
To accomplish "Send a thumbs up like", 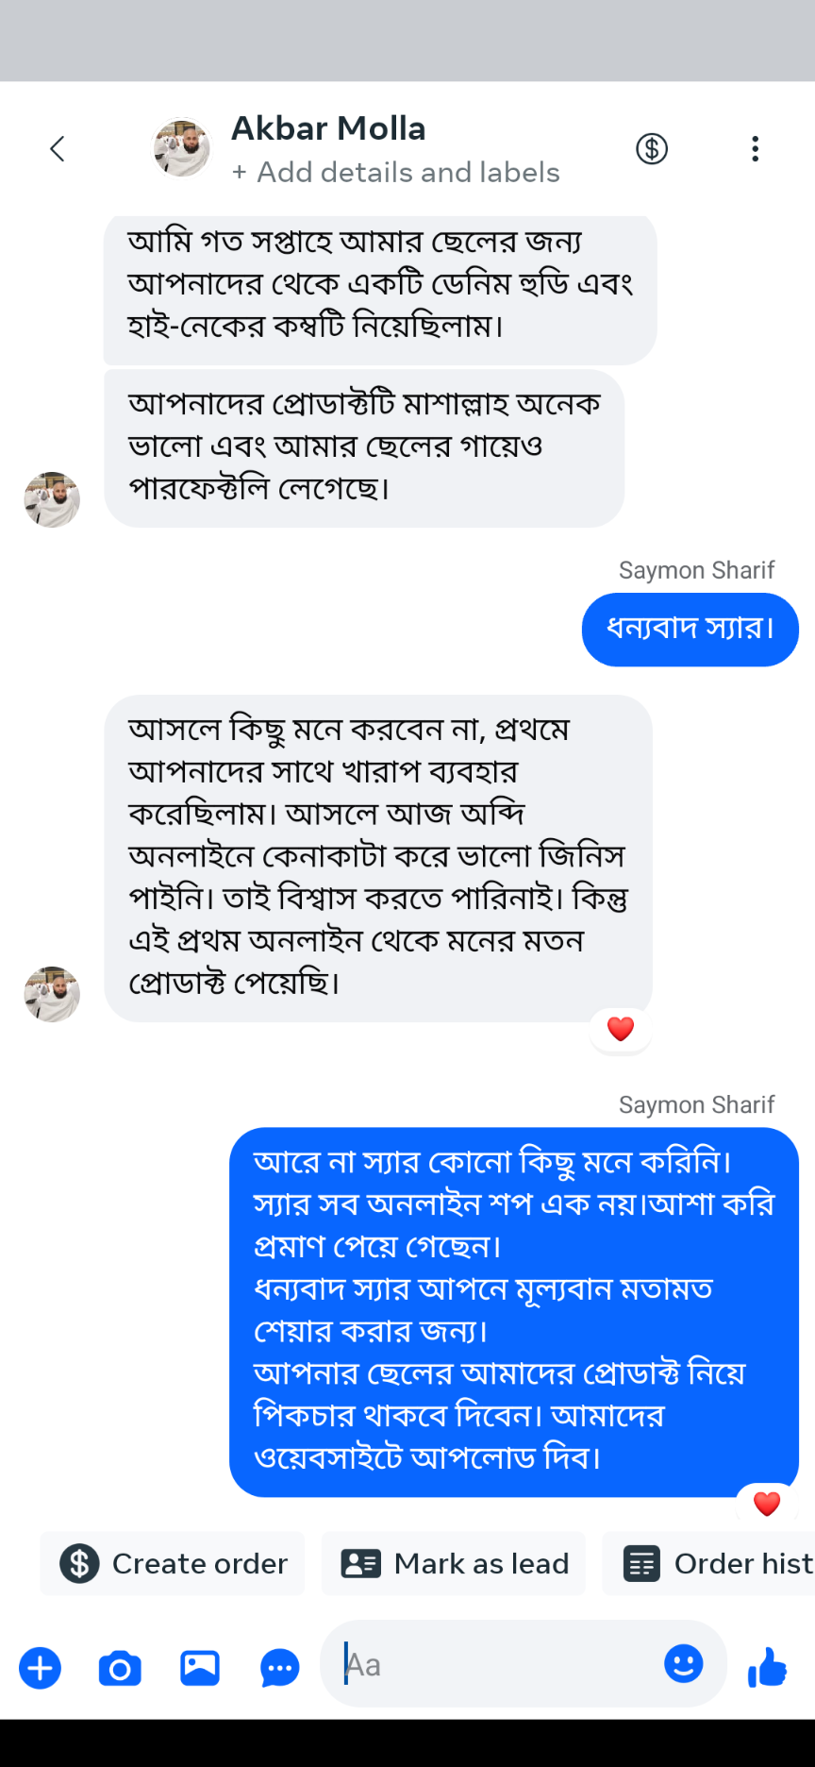I will pos(766,1665).
